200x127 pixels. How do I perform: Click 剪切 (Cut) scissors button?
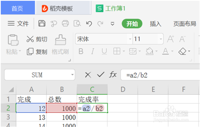point(37,39)
